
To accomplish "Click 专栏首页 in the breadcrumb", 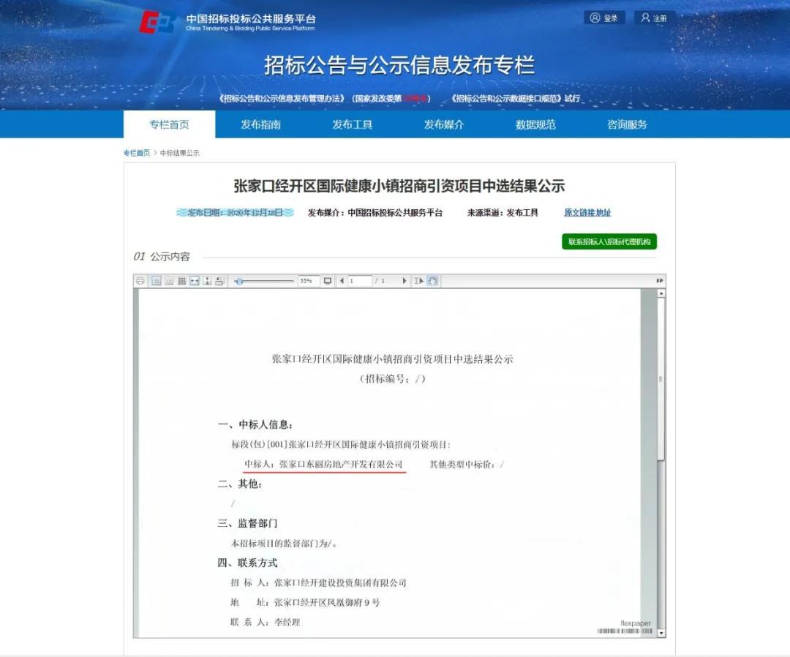I will (x=137, y=153).
